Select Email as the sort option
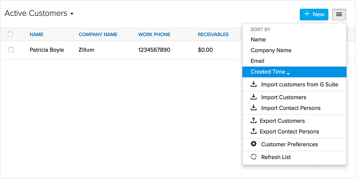Viewport: 356px width, 179px height. click(x=257, y=61)
